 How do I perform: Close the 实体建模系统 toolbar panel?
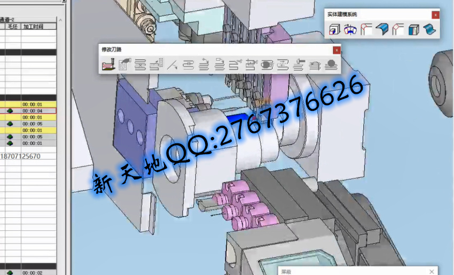(435, 15)
